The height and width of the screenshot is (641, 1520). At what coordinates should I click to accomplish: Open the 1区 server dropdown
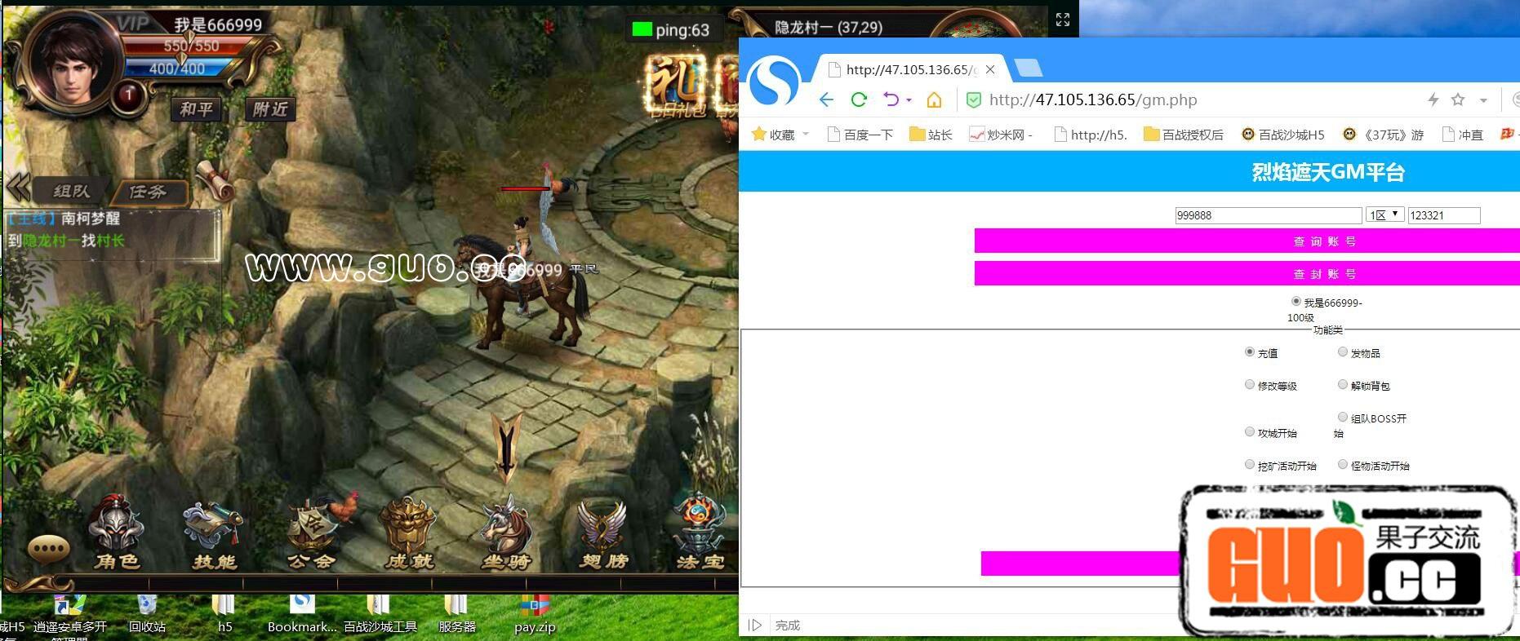point(1384,214)
